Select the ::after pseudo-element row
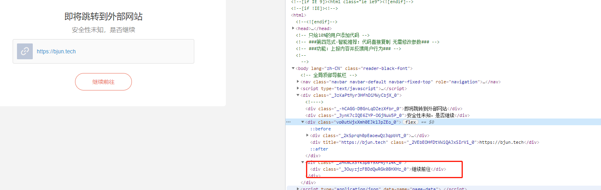Image resolution: width=601 pixels, height=190 pixels. tap(319, 149)
